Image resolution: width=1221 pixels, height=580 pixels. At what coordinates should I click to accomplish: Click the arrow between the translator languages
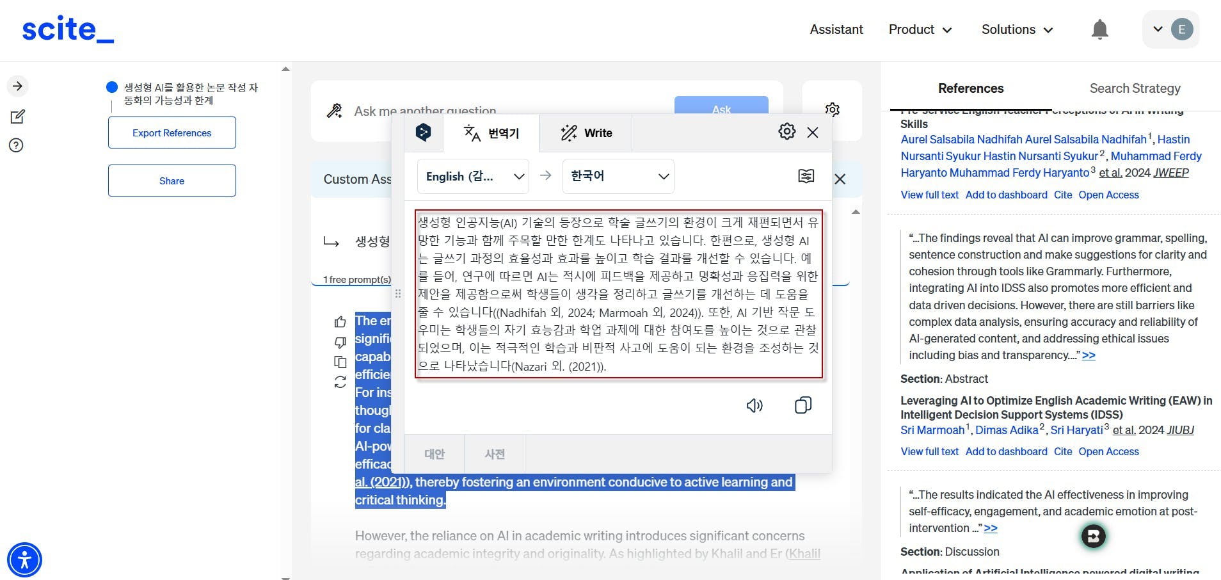(545, 175)
